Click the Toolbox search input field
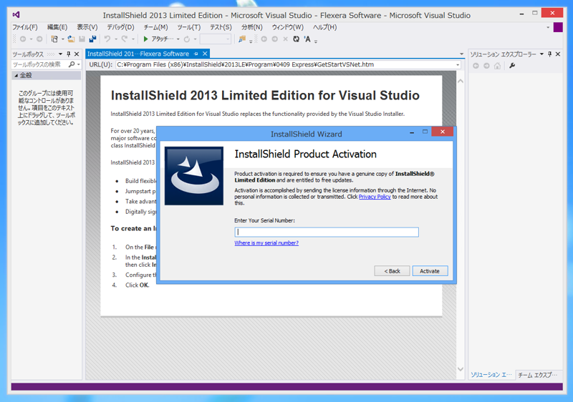This screenshot has width=573, height=402. click(x=39, y=64)
